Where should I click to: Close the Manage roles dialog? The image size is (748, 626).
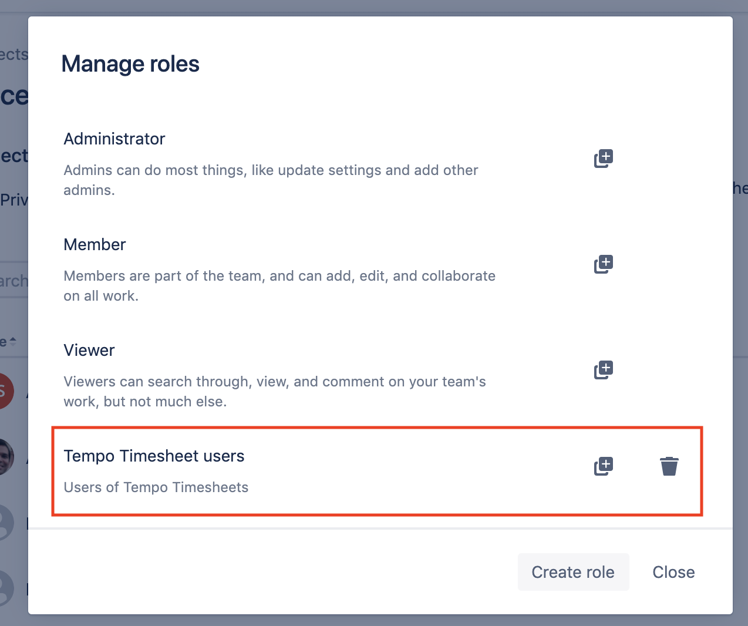(x=673, y=572)
